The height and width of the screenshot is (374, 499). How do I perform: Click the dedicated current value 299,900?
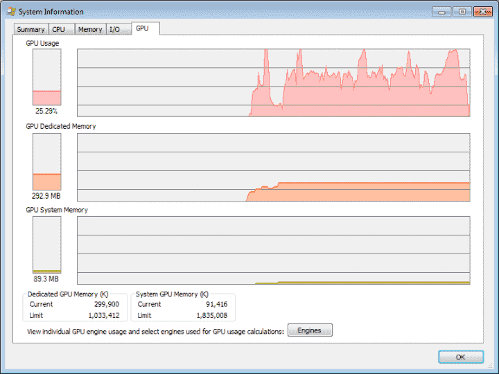point(107,304)
